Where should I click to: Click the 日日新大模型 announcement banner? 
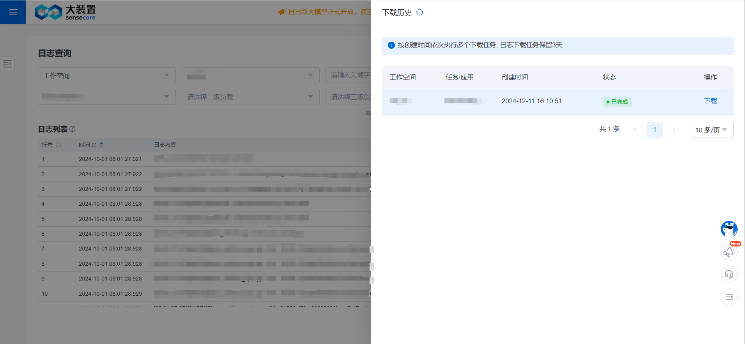click(329, 12)
